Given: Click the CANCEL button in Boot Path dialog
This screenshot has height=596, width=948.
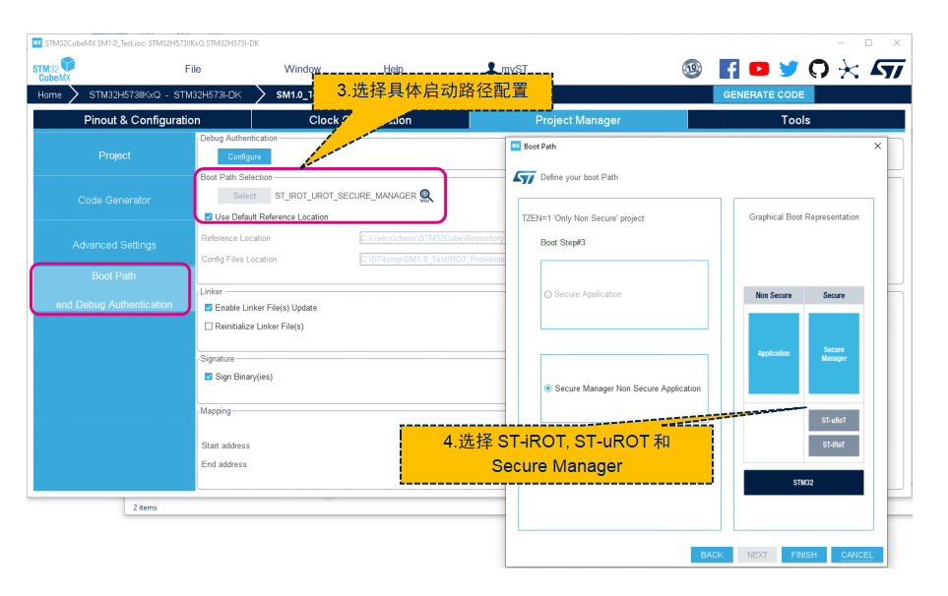Looking at the screenshot, I should click(x=856, y=555).
